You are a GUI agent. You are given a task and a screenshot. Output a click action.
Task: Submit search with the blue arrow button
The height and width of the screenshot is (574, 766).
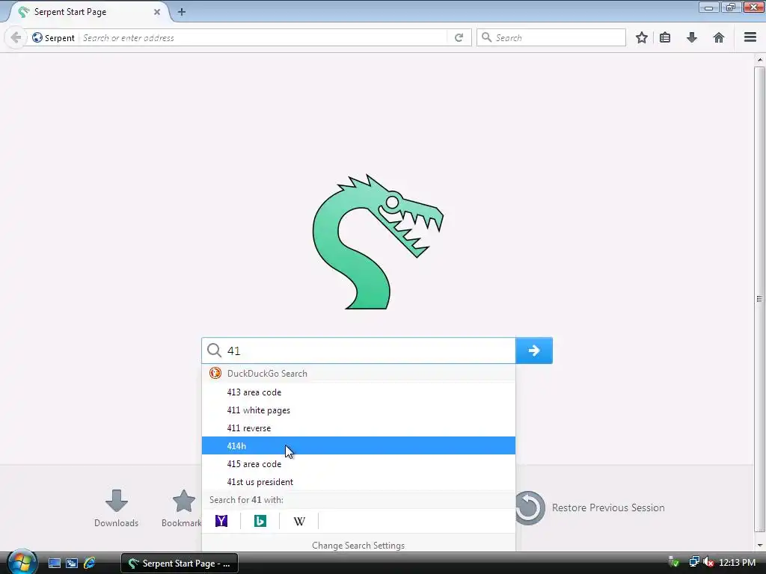tap(534, 351)
